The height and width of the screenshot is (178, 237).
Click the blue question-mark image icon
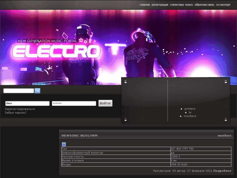click(x=64, y=144)
